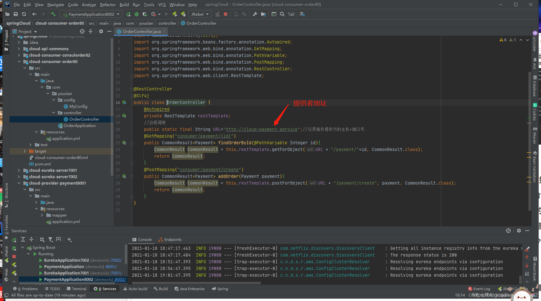Image resolution: width=541 pixels, height=301 pixels.
Task: Expand the cloud-api-commons module
Action: [x=19, y=49]
